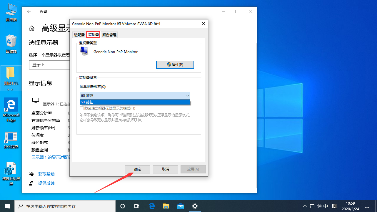Enable 隐藏该监视器无法显示的模式 checkbox
Viewport: 377px width, 212px height.
coord(81,108)
